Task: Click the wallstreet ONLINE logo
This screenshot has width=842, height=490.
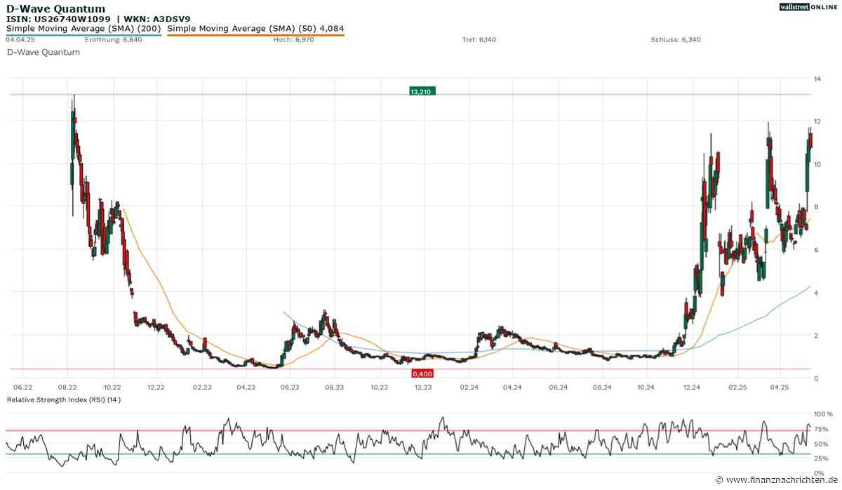Action: coord(807,7)
